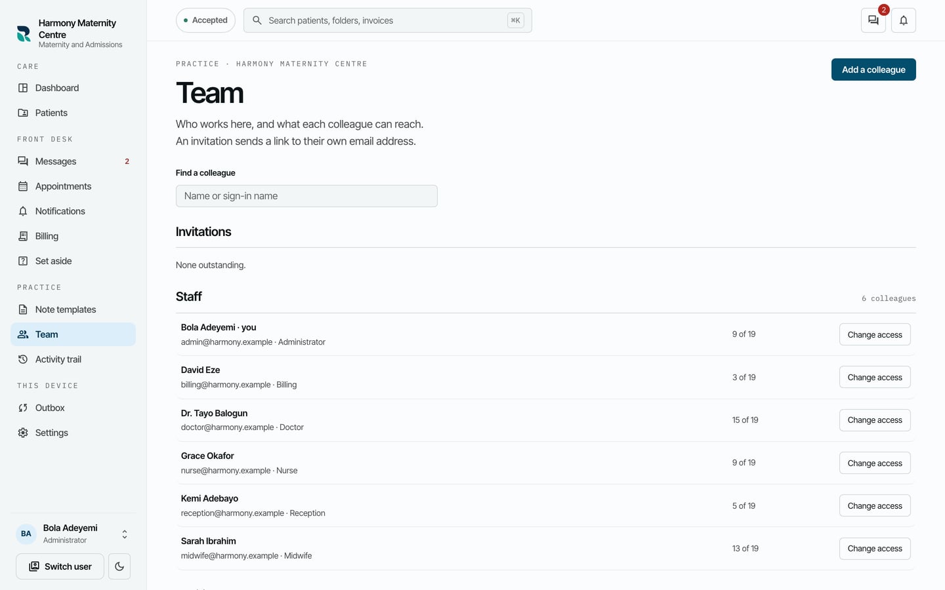Change access for Sarah Ibrahim
This screenshot has height=590, width=945.
pyautogui.click(x=875, y=549)
